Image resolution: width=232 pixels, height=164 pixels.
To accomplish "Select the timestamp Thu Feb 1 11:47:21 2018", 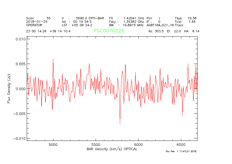I will click(181, 151).
